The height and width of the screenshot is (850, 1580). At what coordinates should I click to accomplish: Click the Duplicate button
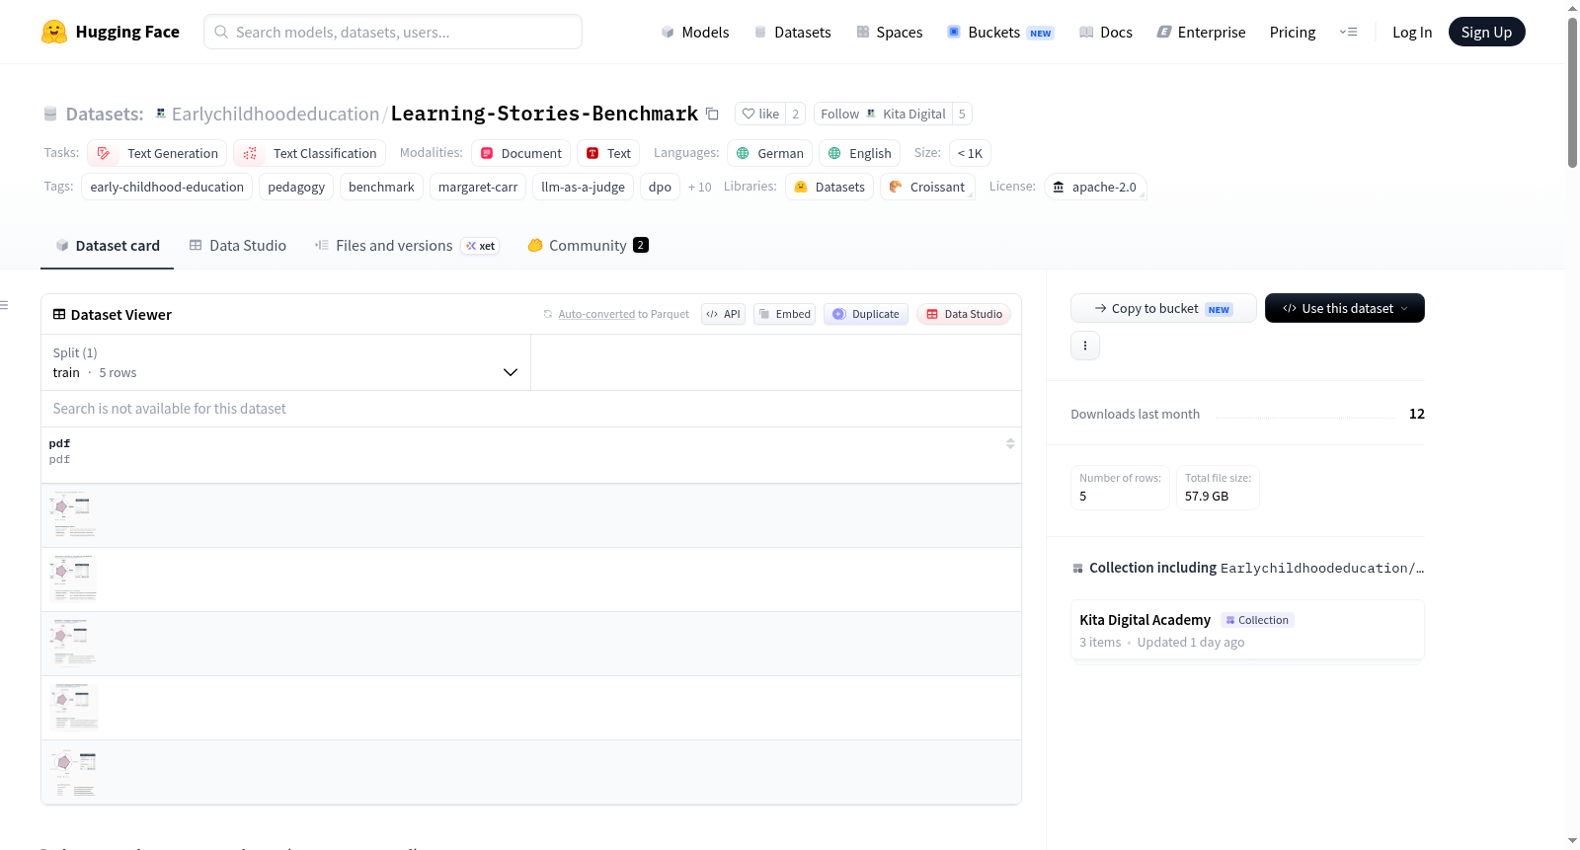coord(866,314)
